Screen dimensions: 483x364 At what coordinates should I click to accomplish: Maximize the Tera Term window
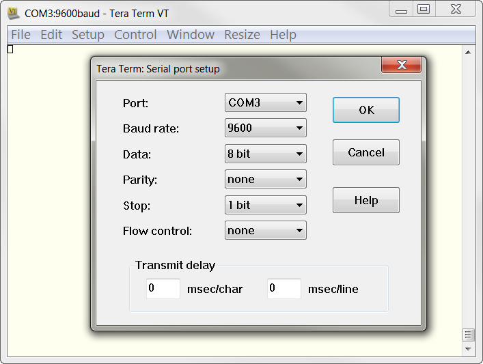pyautogui.click(x=424, y=10)
